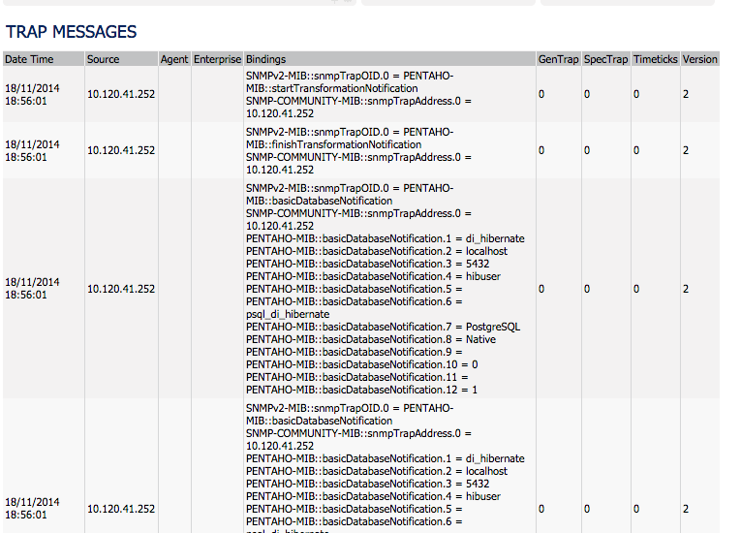Click basicDatabaseNotification.7 = PostgreSQL line
741x533 pixels.
[x=384, y=327]
